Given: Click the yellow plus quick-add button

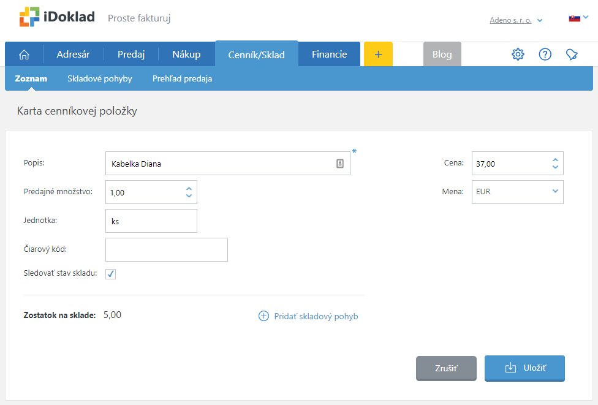Looking at the screenshot, I should point(378,55).
